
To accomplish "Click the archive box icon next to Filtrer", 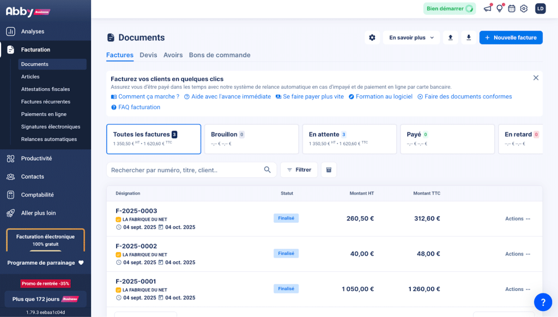I will [329, 170].
